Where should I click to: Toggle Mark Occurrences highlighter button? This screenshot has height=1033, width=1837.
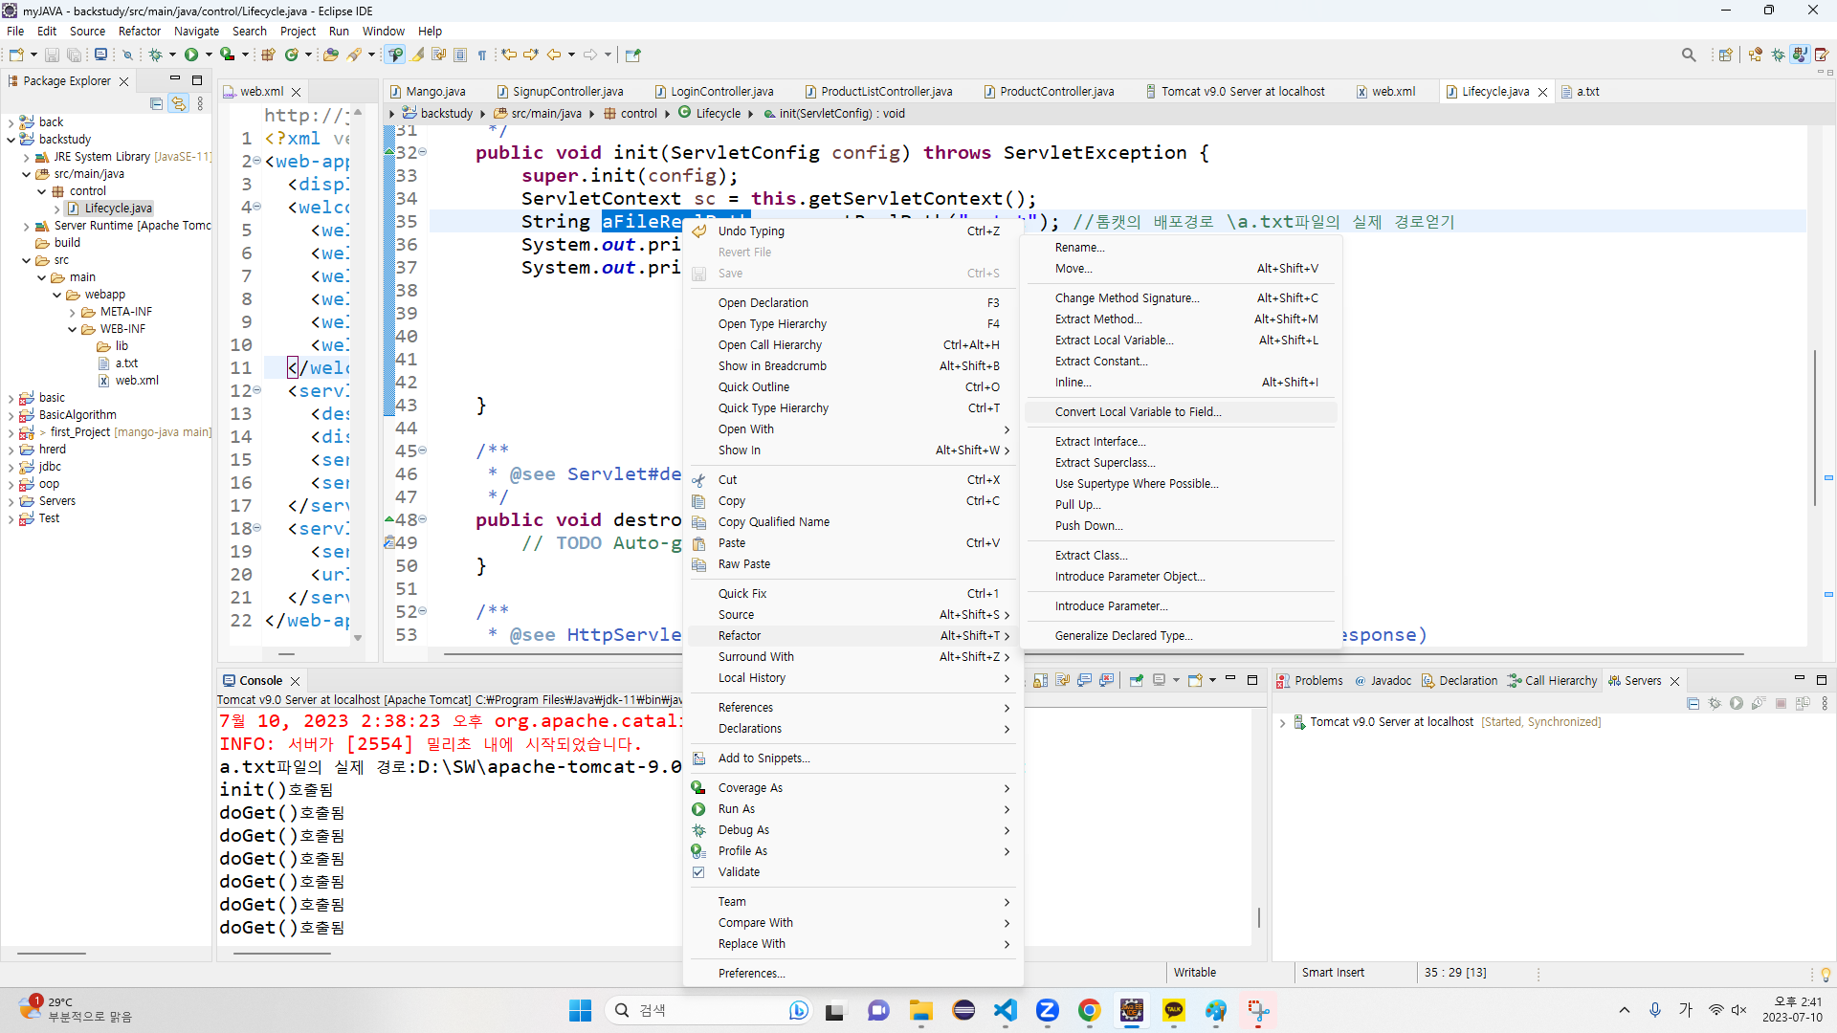[x=418, y=55]
